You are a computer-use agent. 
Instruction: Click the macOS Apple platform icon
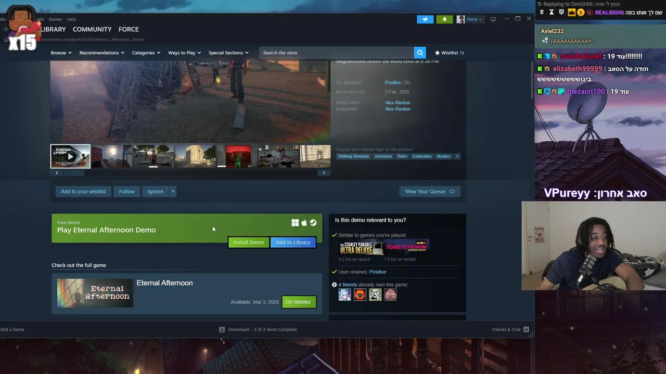304,223
